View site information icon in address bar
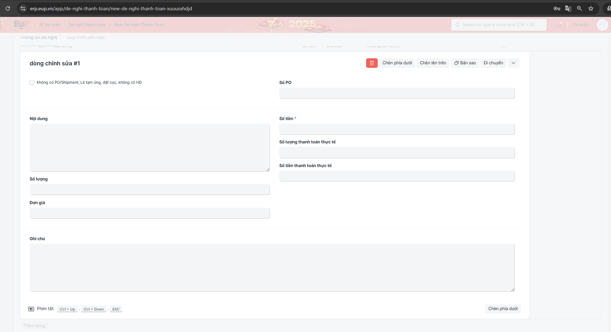This screenshot has height=332, width=611. (23, 8)
